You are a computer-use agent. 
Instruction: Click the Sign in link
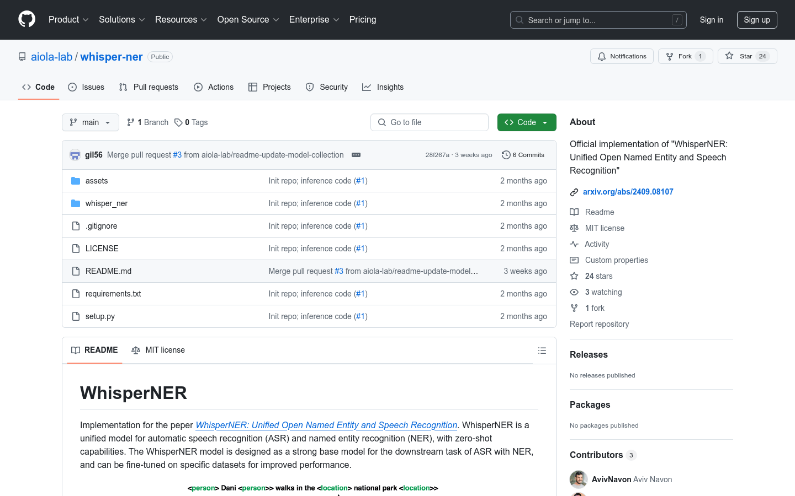(712, 20)
